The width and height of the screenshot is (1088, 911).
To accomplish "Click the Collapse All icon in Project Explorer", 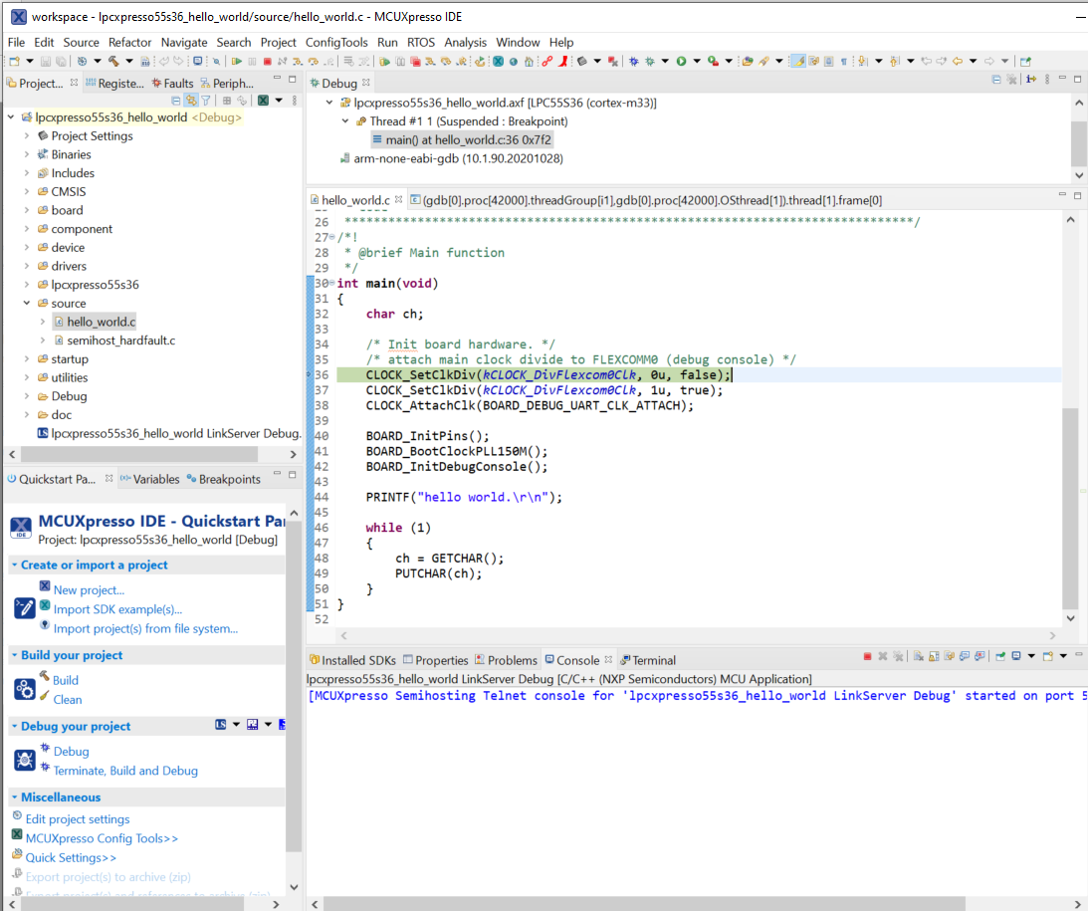I will [x=176, y=101].
